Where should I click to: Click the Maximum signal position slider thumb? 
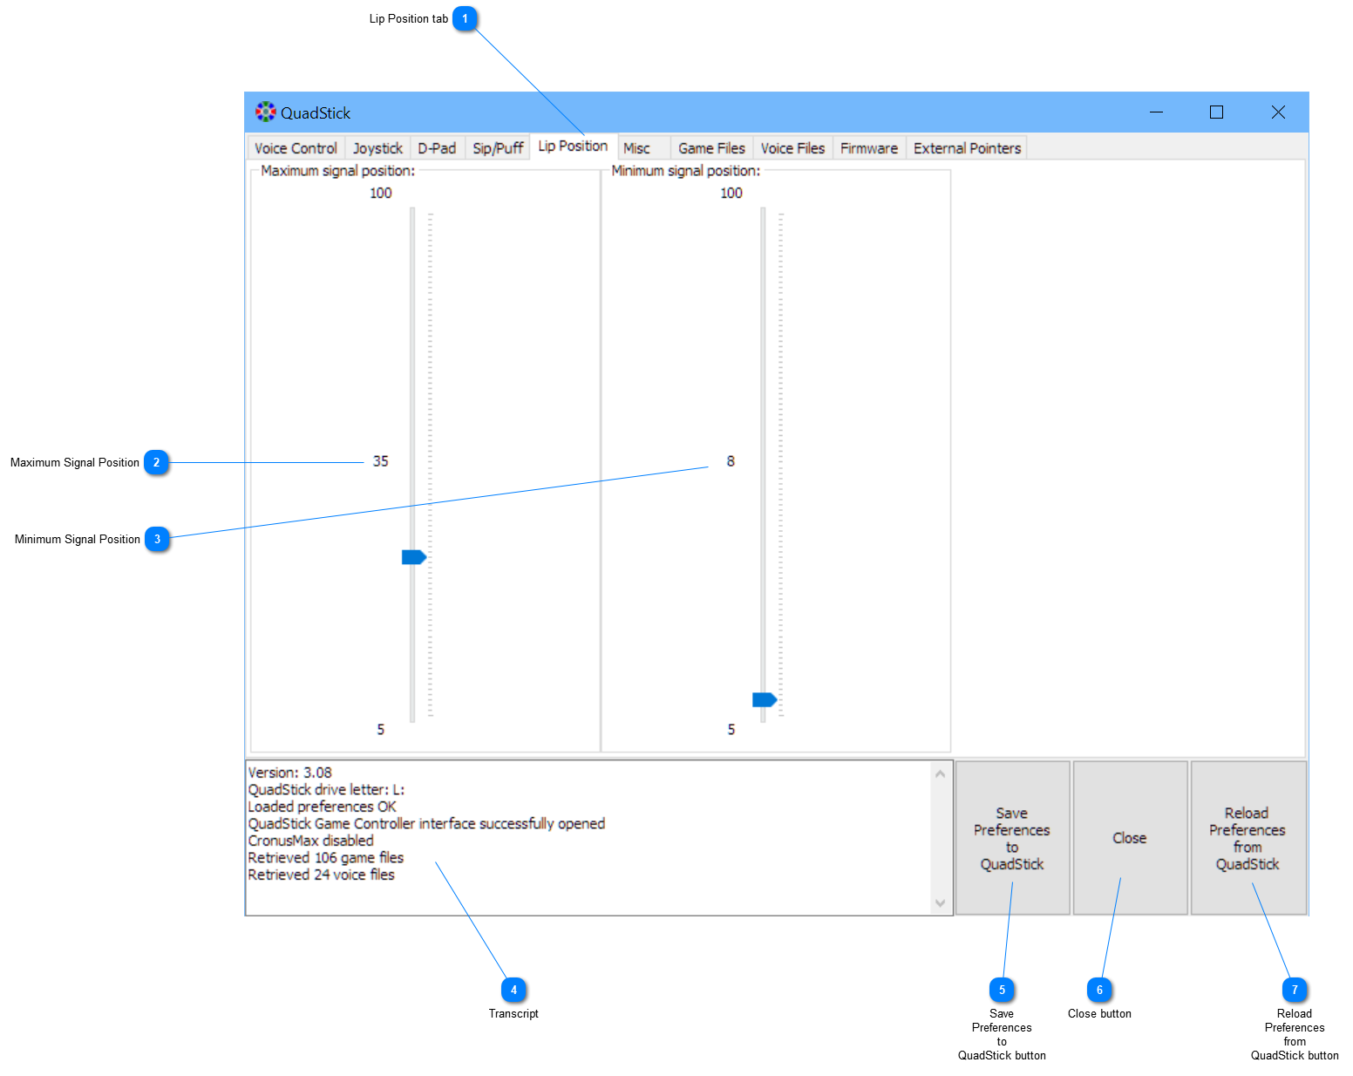(x=414, y=557)
